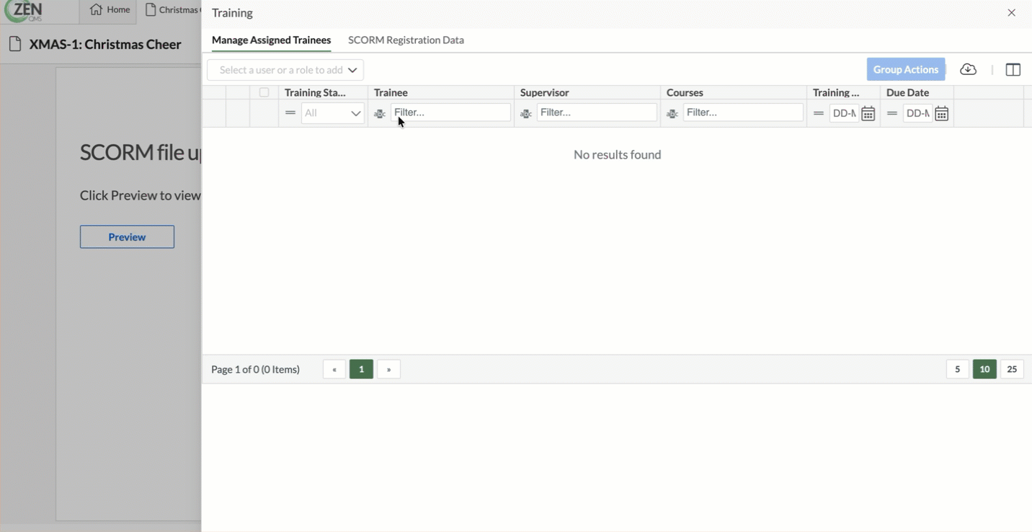Image resolution: width=1032 pixels, height=532 pixels.
Task: Click 'Page 1 of 0 (0 Items)' text
Action: [x=255, y=369]
